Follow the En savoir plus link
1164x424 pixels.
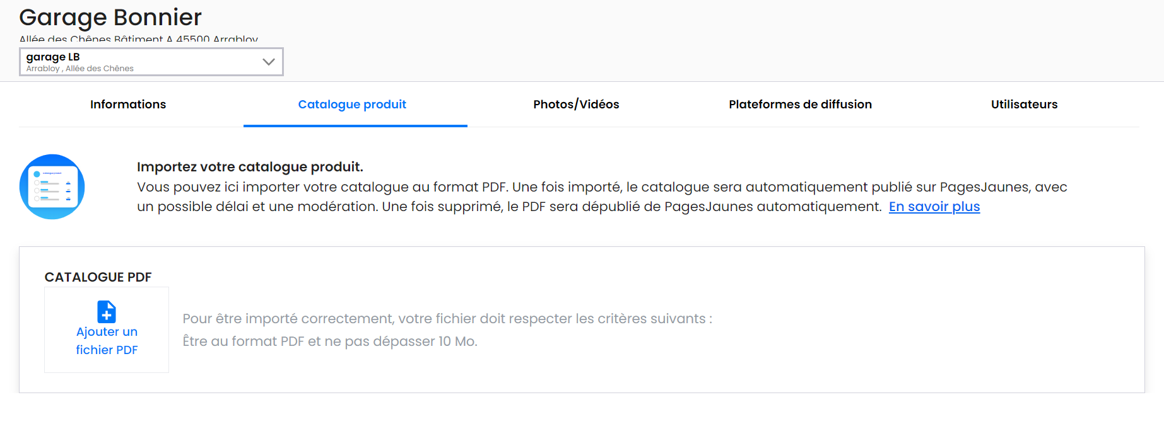(x=934, y=207)
